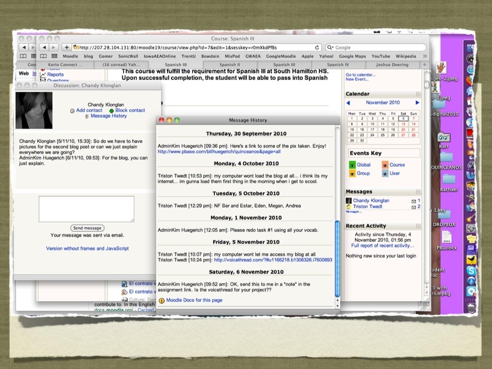Open Full report of recent activity link

pyautogui.click(x=382, y=246)
